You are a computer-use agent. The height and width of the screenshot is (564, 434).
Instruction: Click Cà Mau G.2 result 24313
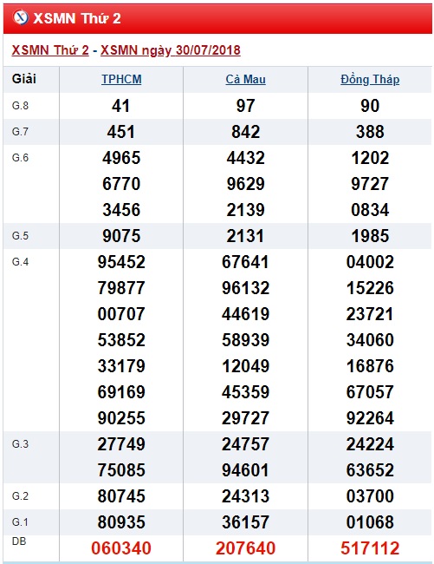pos(245,496)
